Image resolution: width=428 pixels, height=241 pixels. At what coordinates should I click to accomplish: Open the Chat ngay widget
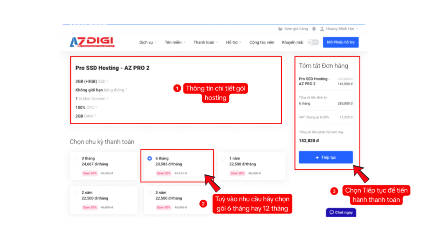(x=341, y=212)
